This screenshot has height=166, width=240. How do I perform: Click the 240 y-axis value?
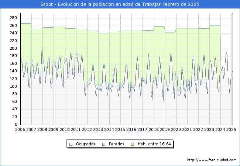(13, 33)
